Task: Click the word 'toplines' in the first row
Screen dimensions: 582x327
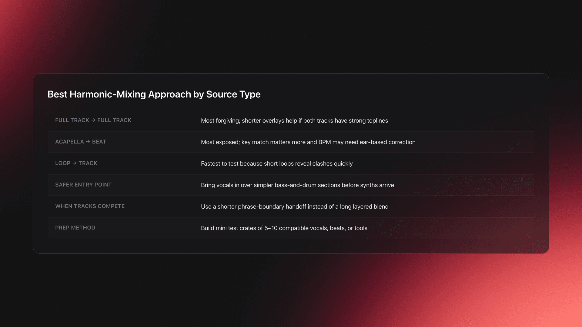Action: pyautogui.click(x=377, y=121)
